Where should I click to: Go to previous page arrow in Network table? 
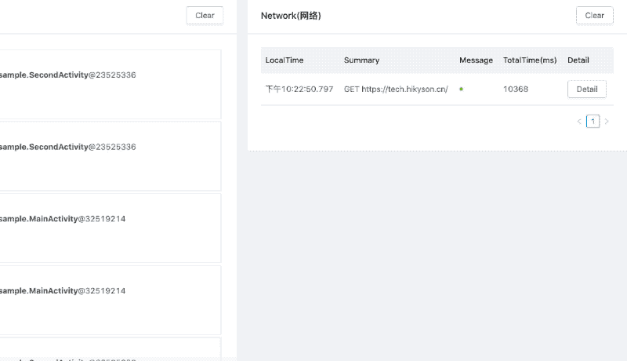579,122
